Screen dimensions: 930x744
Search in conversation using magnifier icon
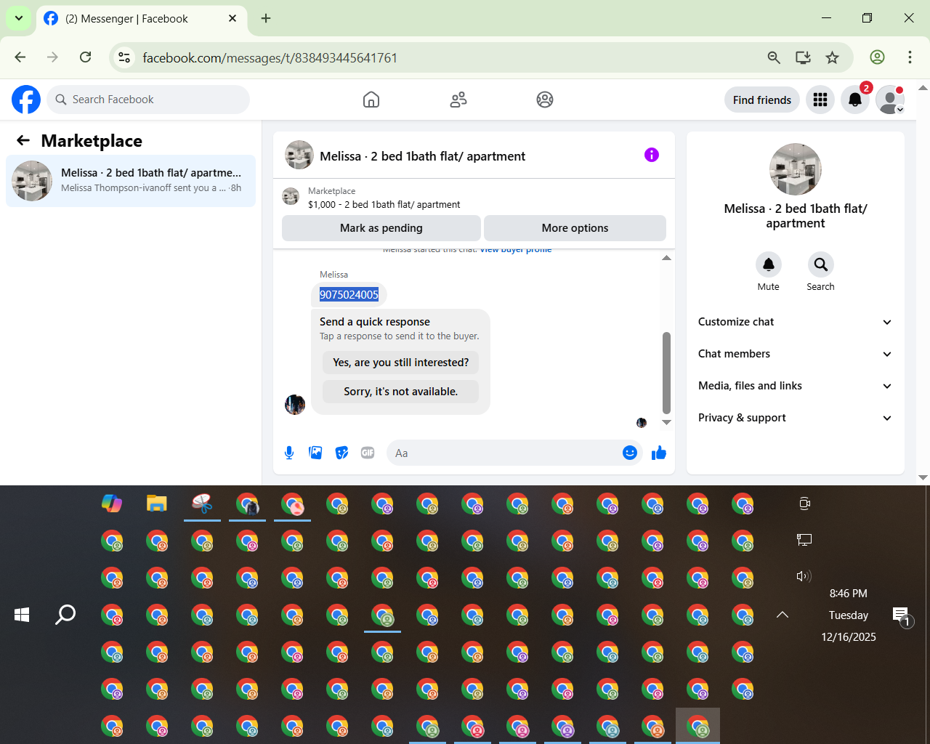click(x=820, y=264)
